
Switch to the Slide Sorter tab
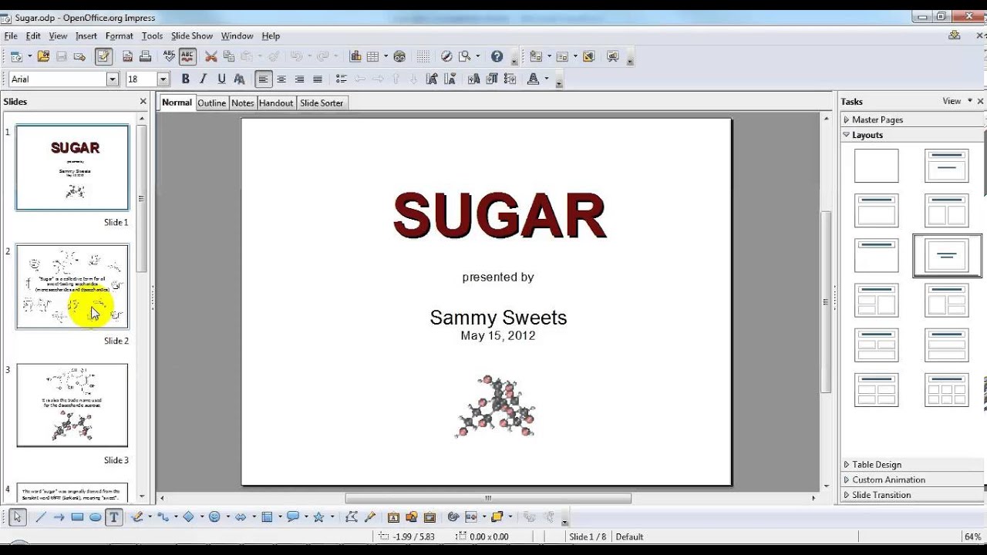point(322,103)
